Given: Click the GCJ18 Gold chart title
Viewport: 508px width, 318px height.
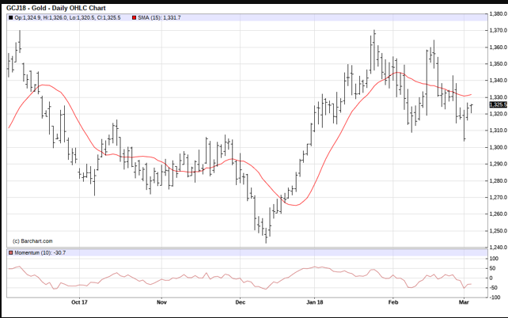Looking at the screenshot, I should (55, 8).
